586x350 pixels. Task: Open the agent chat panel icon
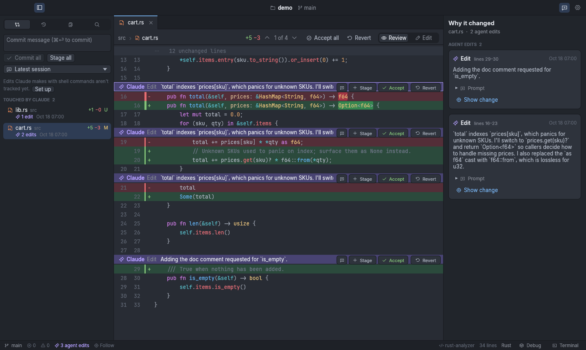point(564,8)
